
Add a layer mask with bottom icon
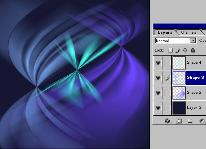(179, 121)
